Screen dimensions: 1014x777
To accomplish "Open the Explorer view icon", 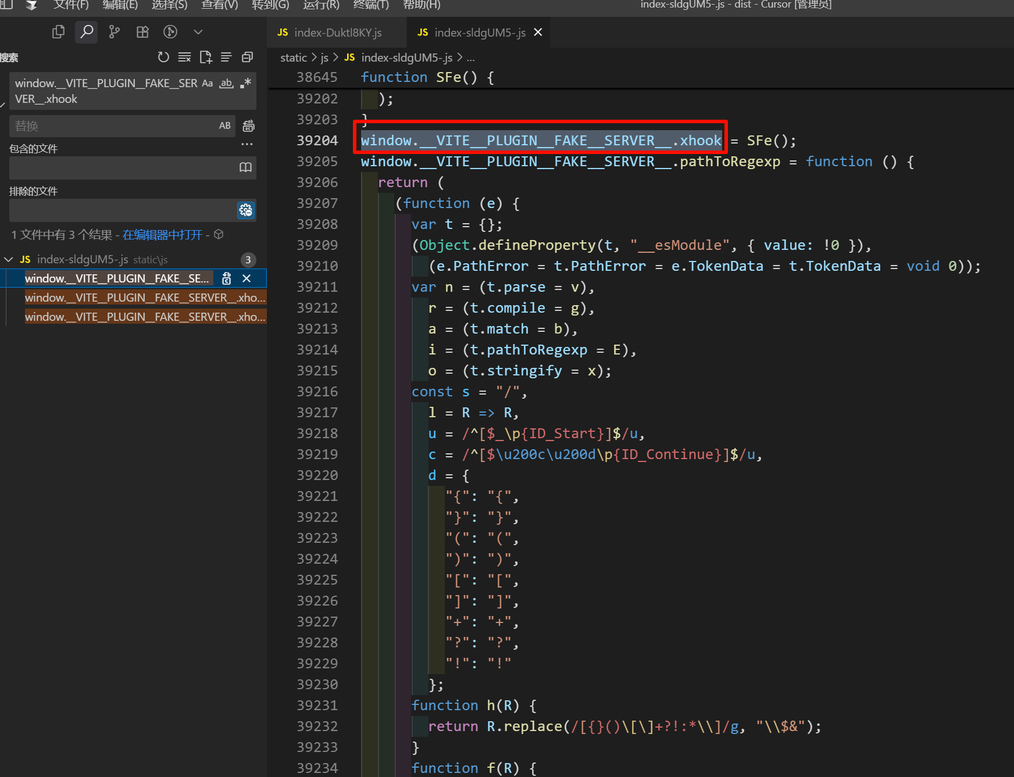I will point(58,32).
